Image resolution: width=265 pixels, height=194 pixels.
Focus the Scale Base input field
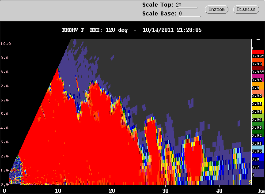click(x=189, y=14)
